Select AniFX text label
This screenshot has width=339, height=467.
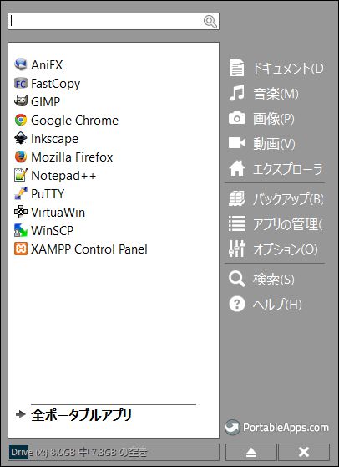(x=47, y=65)
